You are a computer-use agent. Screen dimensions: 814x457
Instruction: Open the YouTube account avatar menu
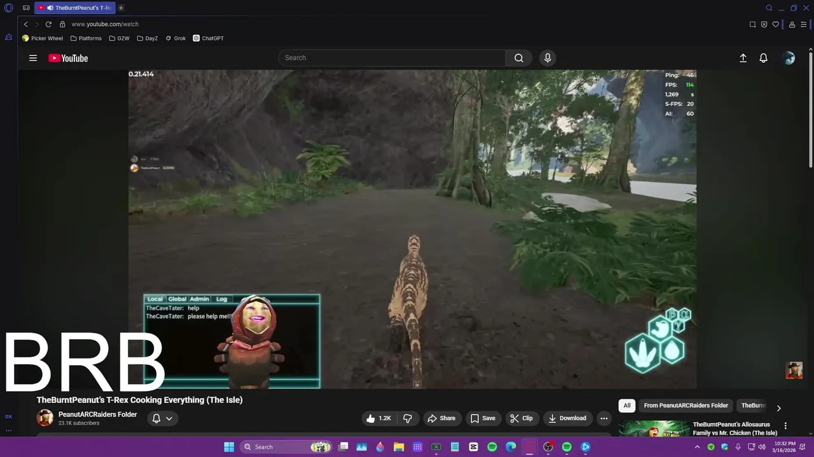tap(789, 58)
